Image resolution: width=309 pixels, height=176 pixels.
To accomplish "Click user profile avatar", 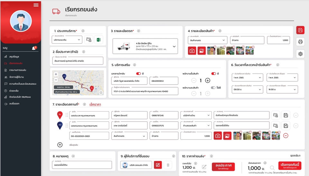I will [x=21, y=21].
